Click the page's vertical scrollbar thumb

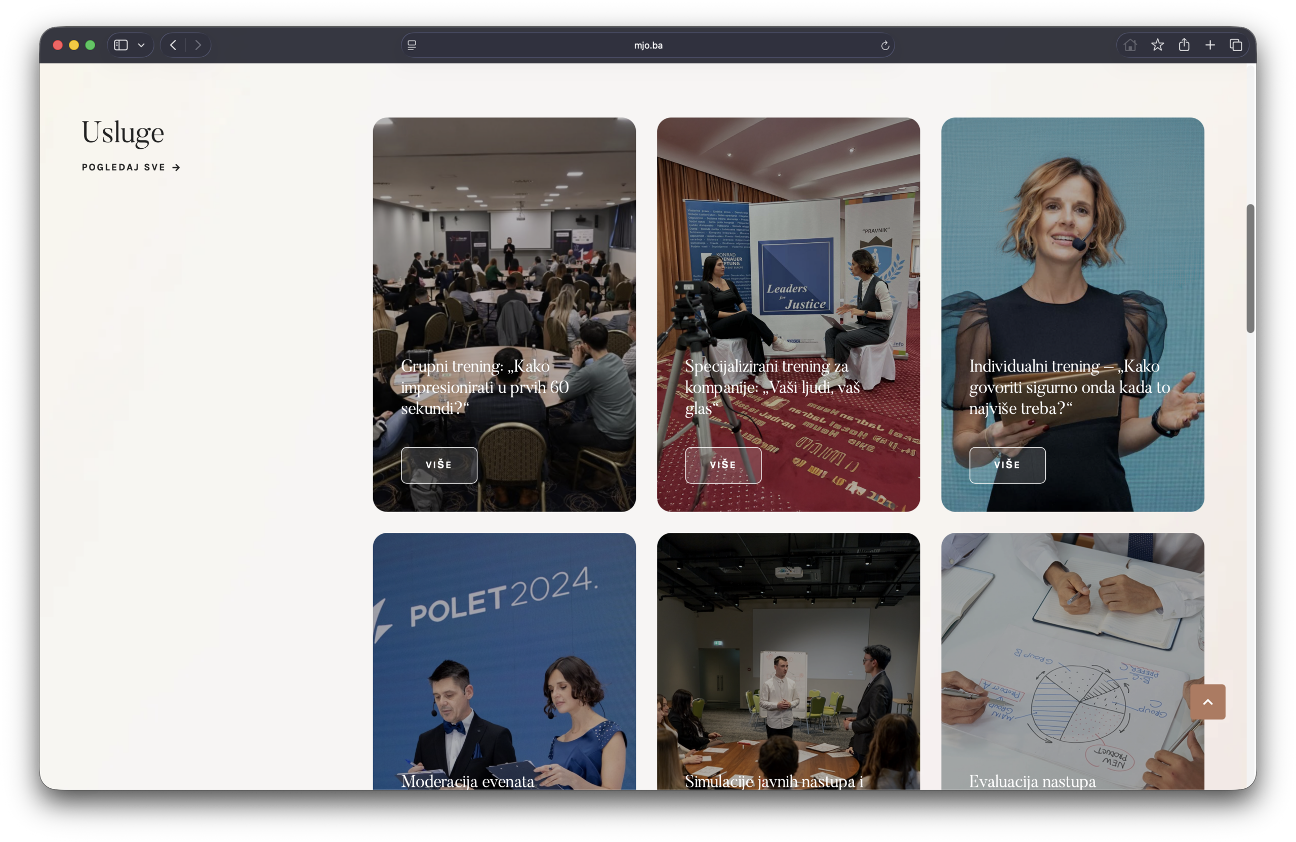[1250, 268]
